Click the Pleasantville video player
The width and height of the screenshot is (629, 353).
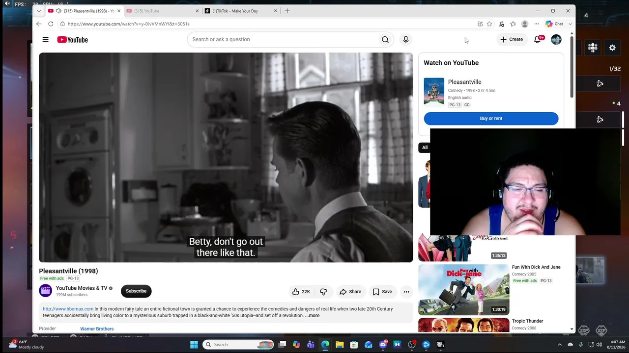click(226, 157)
